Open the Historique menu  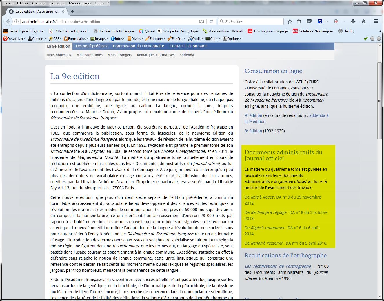[57, 3]
